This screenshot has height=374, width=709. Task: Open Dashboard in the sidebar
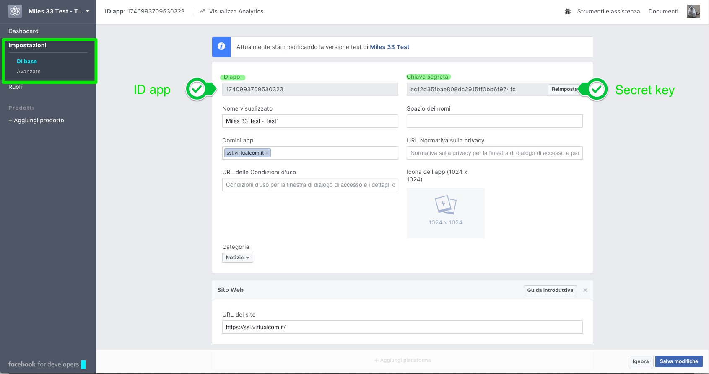click(23, 31)
